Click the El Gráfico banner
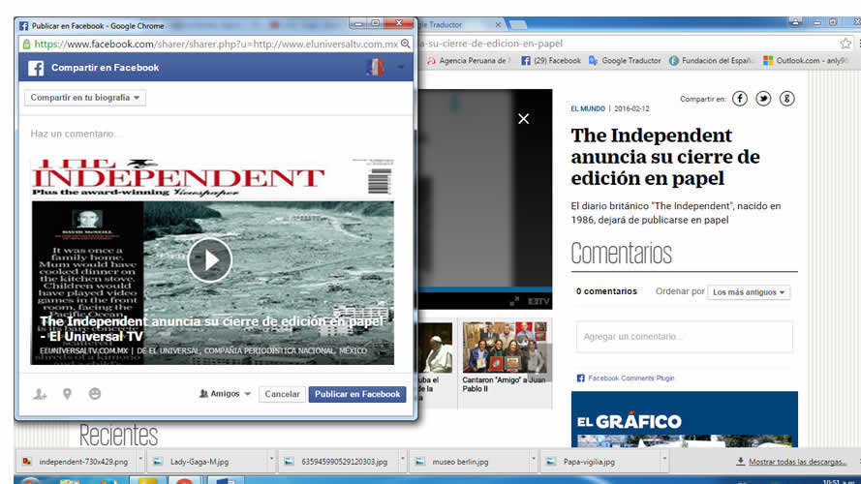The image size is (861, 484). click(684, 419)
